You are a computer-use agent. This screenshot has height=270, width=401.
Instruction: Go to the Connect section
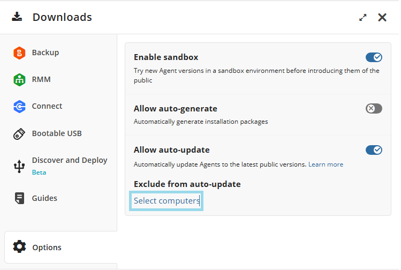point(47,106)
